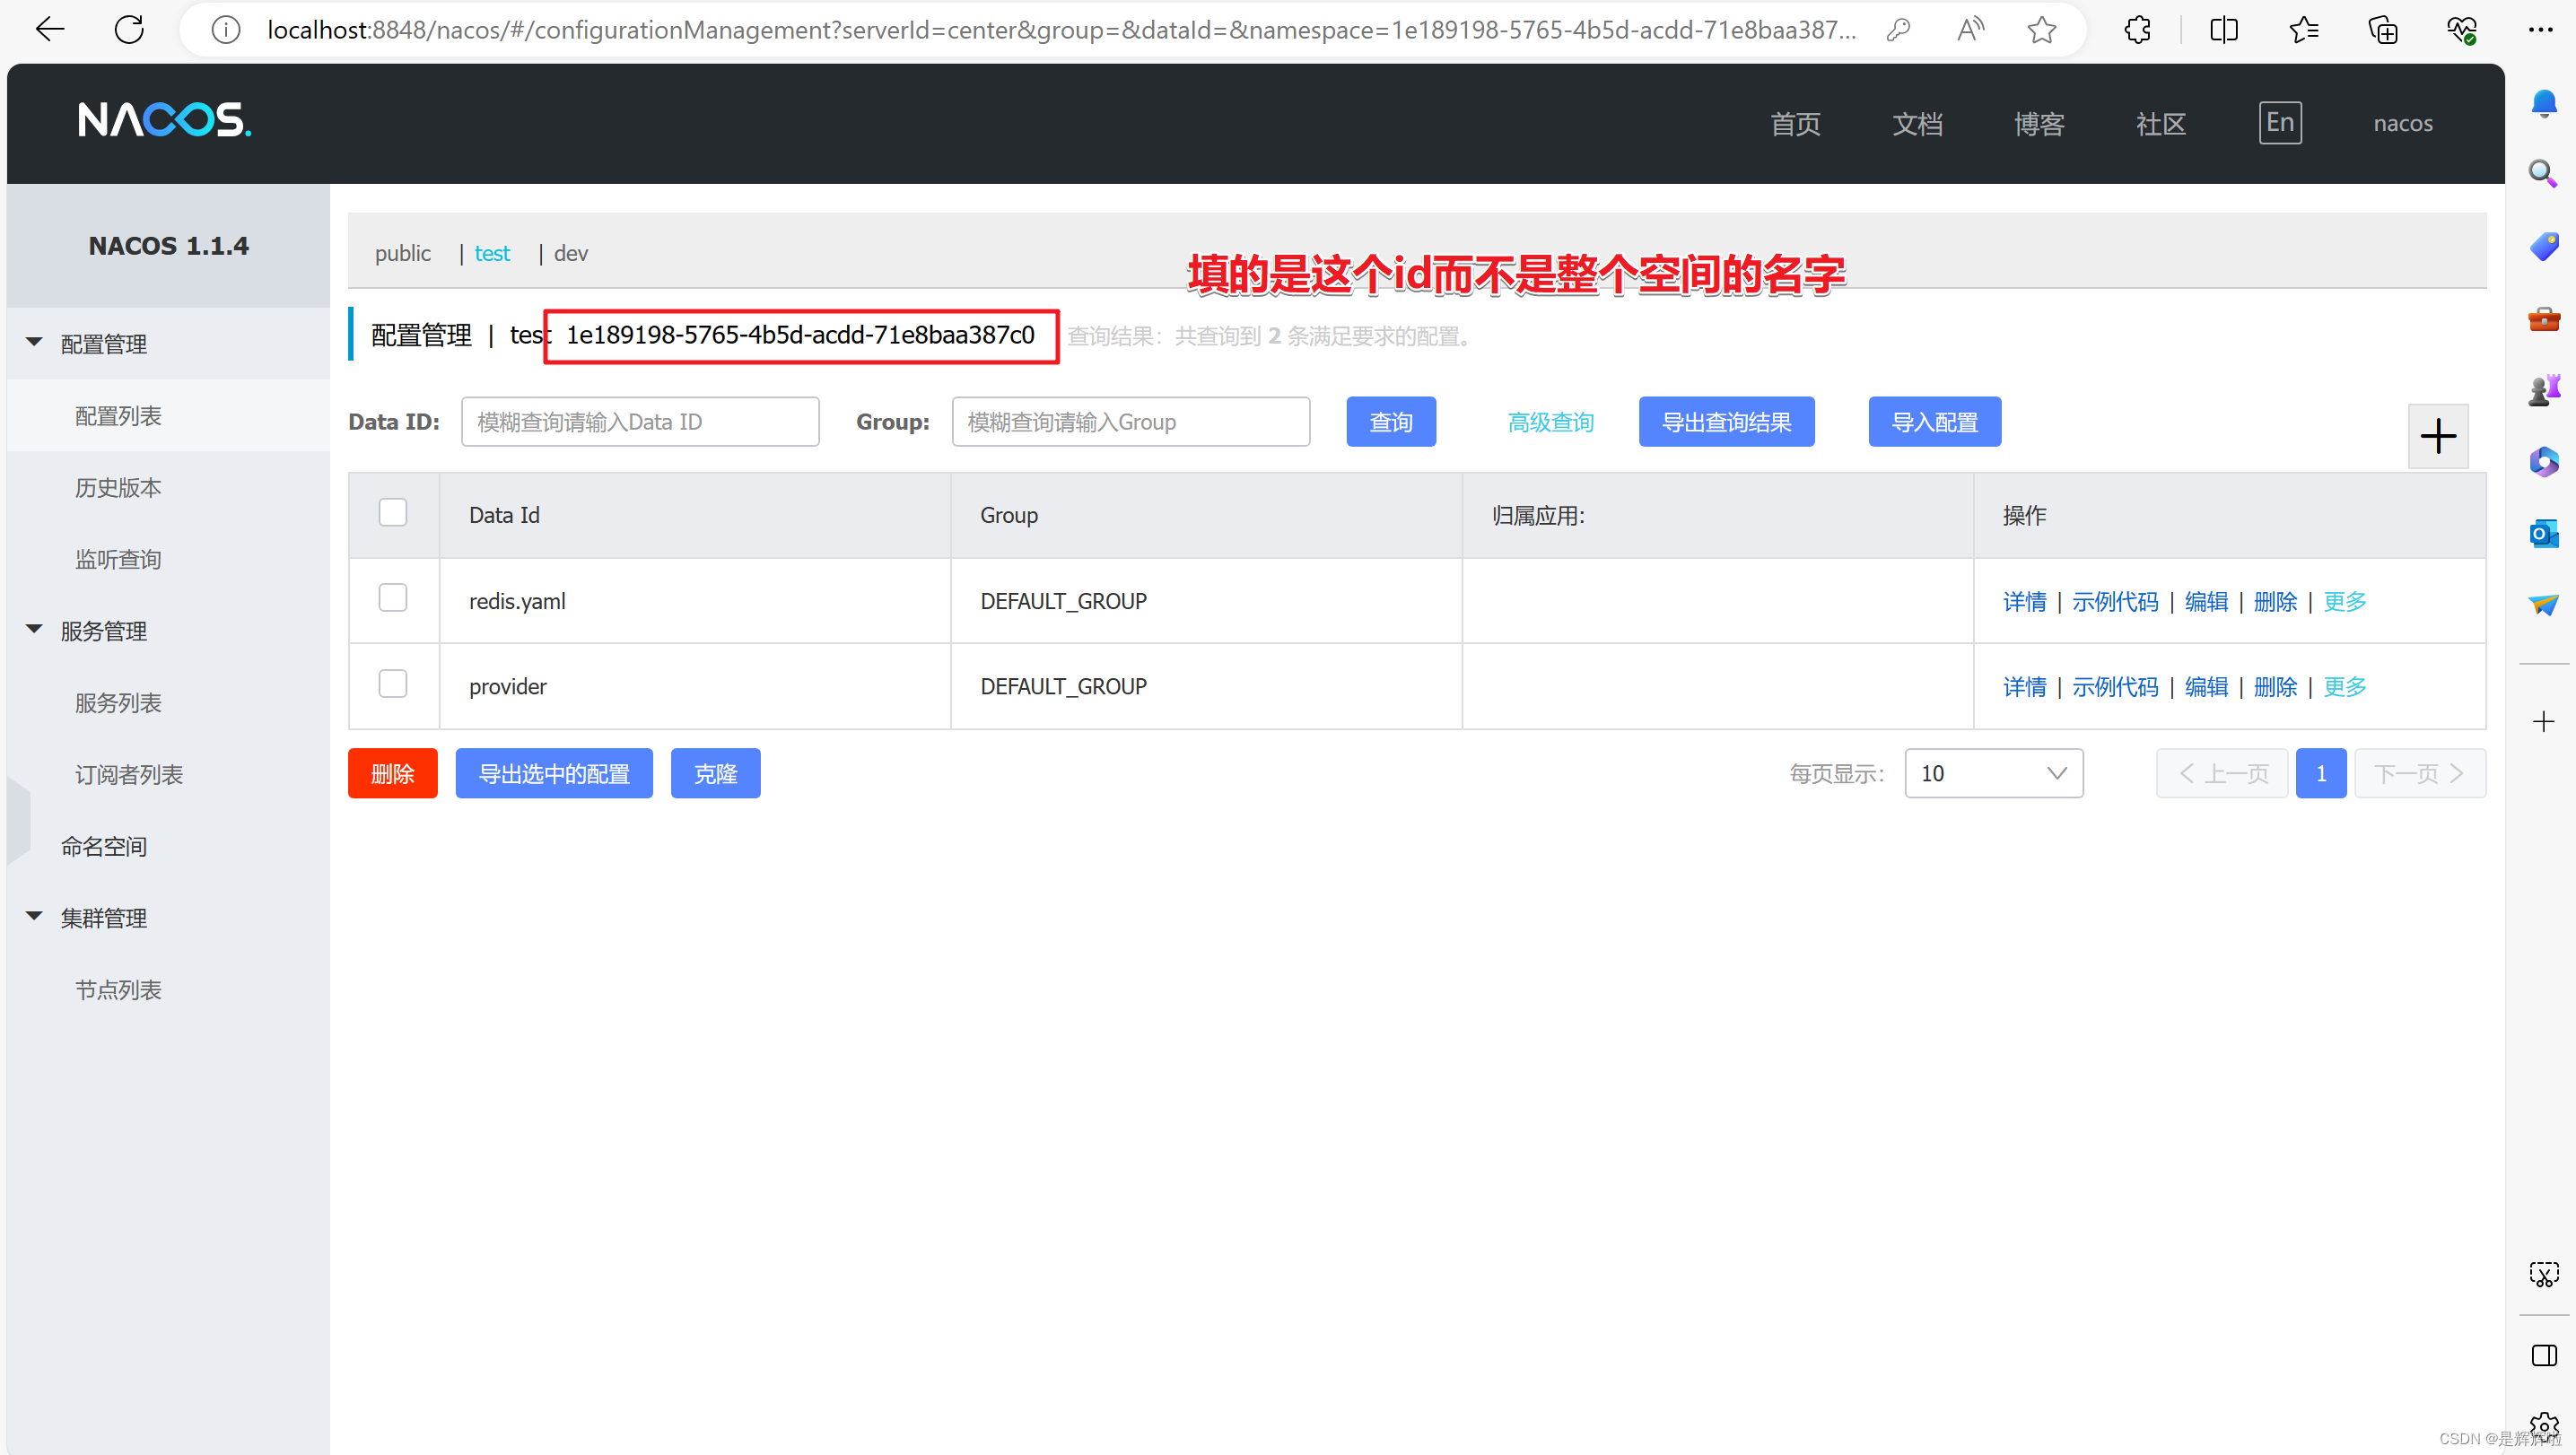Switch language with En button
The width and height of the screenshot is (2576, 1455).
tap(2280, 123)
